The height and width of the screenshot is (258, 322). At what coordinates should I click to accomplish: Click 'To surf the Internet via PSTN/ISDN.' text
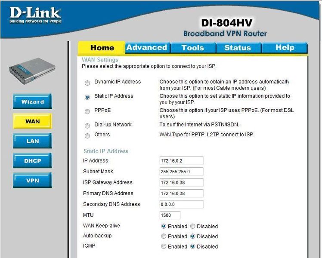point(199,125)
